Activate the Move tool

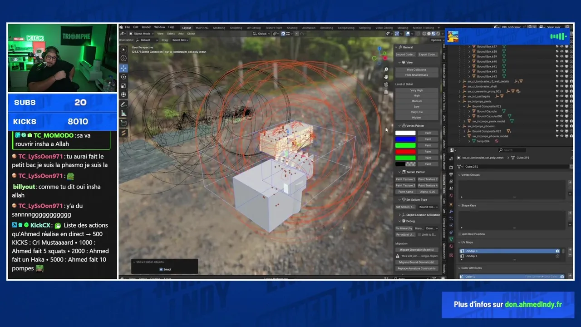[x=123, y=68]
